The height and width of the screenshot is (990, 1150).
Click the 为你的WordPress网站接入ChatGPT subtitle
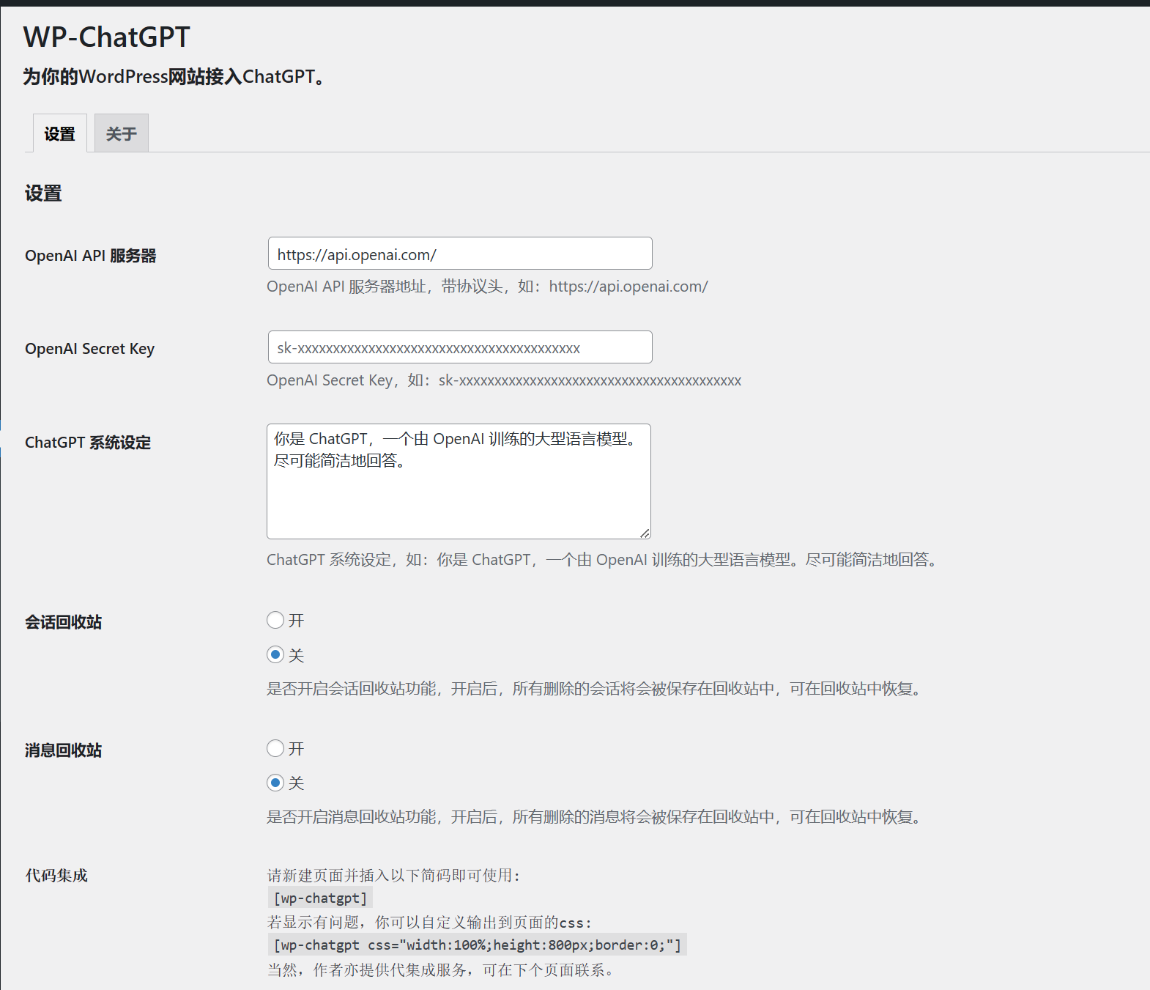[x=174, y=77]
